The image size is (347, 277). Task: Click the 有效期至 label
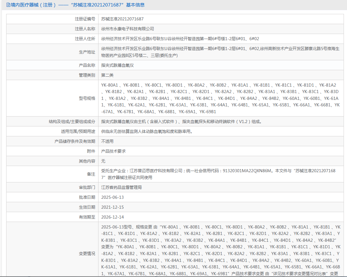[87, 217]
